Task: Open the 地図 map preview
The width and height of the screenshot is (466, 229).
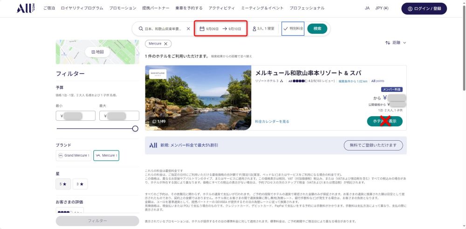Action: pos(97,52)
